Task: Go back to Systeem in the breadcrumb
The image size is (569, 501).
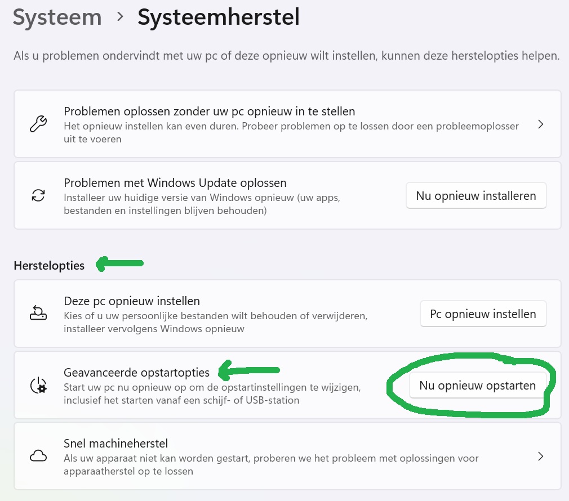Action: tap(57, 17)
